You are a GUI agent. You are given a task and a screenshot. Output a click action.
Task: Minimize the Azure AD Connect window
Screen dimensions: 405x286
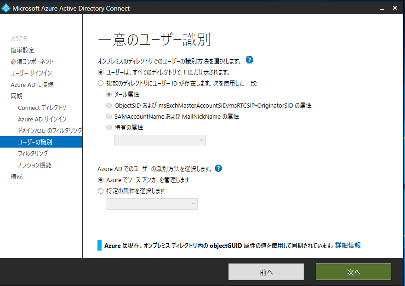pos(382,8)
